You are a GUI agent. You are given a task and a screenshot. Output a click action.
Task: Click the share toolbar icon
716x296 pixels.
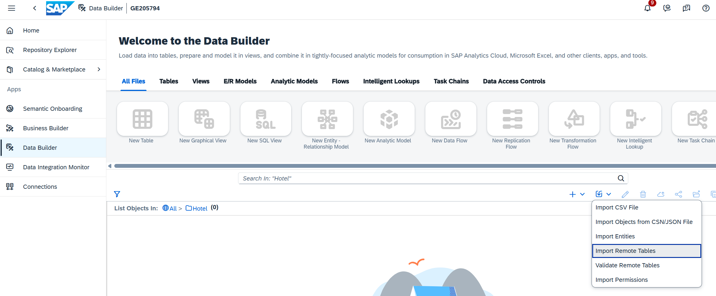click(678, 194)
